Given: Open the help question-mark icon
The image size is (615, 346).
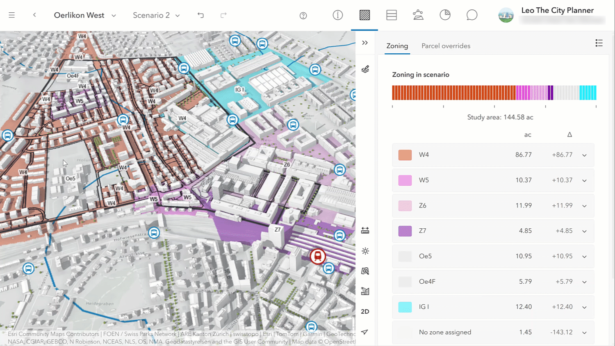Looking at the screenshot, I should tap(303, 15).
